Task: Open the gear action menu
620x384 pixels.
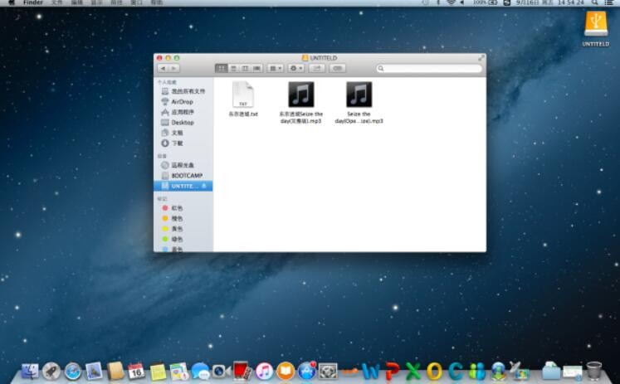Action: pos(295,68)
